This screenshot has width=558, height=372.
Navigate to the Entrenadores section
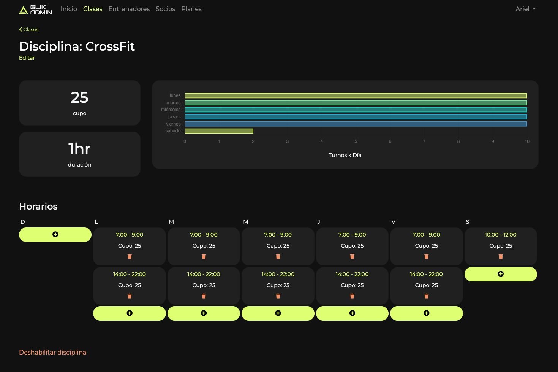click(129, 9)
